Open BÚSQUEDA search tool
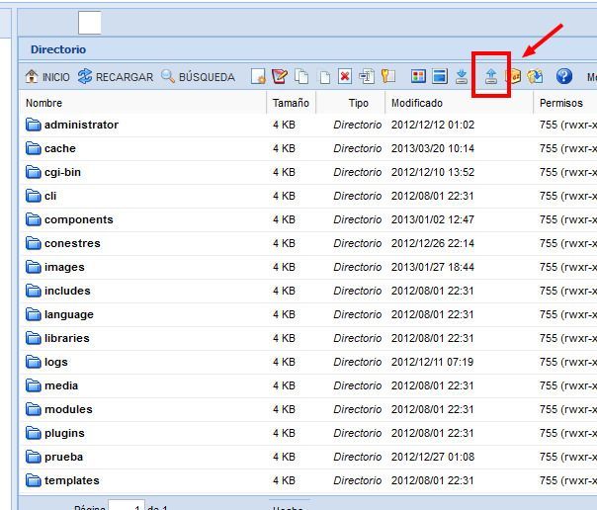597x510 pixels. [x=198, y=76]
